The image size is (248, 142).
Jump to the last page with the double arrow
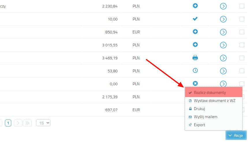pos(27,123)
